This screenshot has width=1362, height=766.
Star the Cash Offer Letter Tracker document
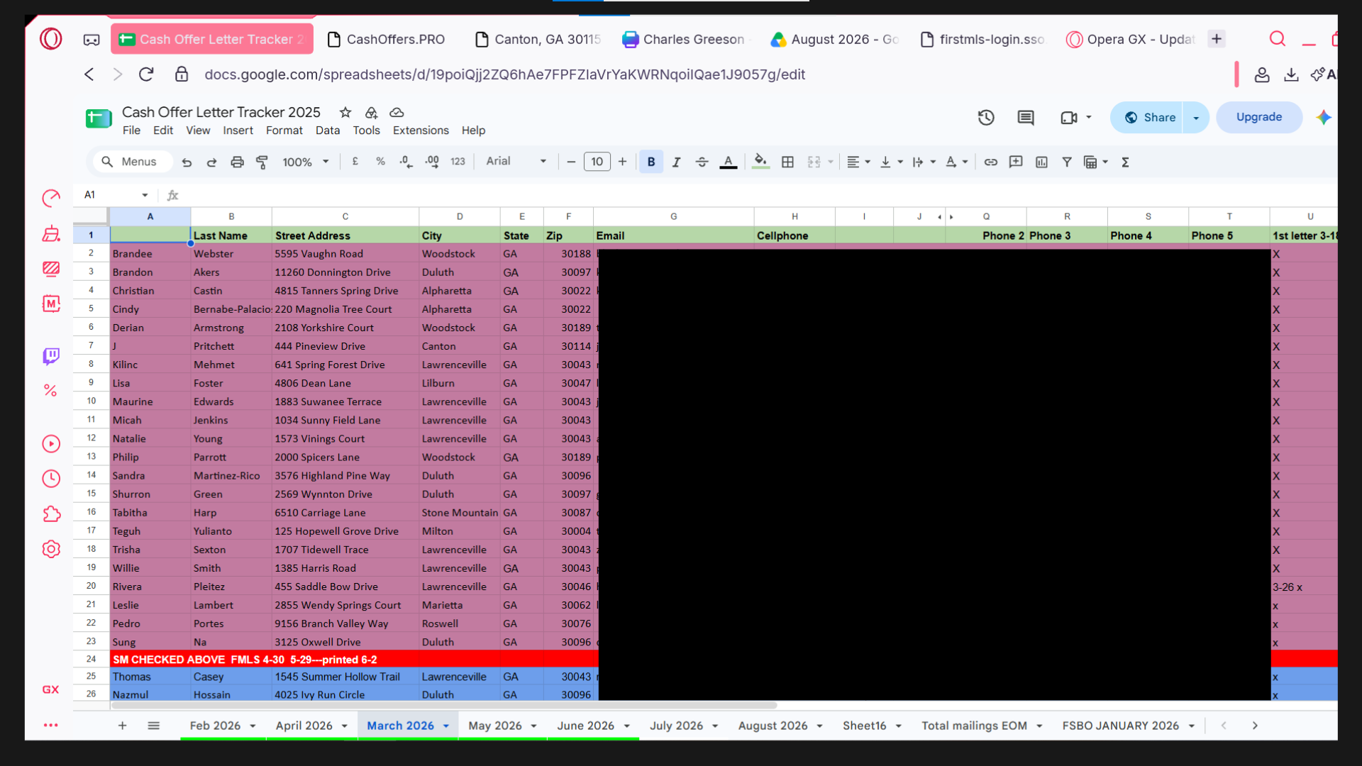coord(345,112)
